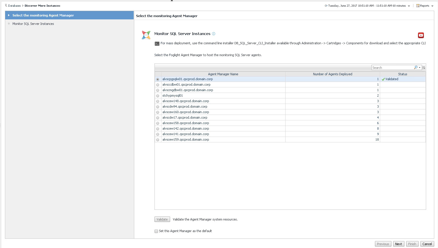This screenshot has height=248, width=438.
Task: Go to Databases in the breadcrumb
Action: [x=14, y=6]
